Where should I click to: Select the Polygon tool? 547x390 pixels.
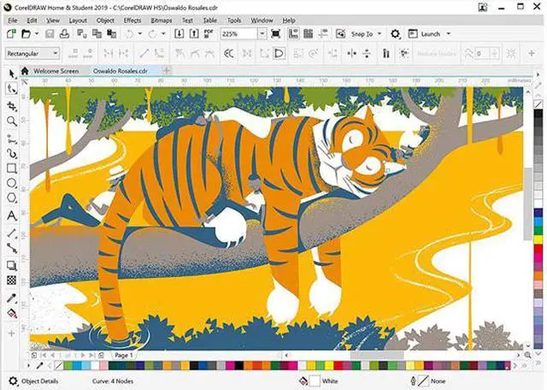coord(11,198)
